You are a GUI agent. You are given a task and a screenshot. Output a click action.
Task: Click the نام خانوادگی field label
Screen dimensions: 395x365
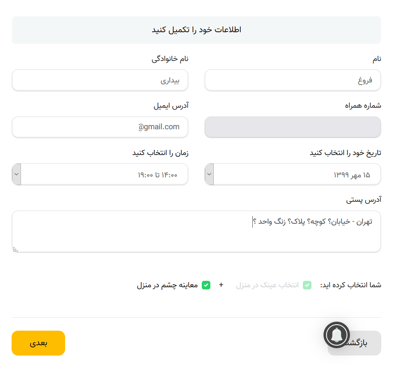pos(170,59)
